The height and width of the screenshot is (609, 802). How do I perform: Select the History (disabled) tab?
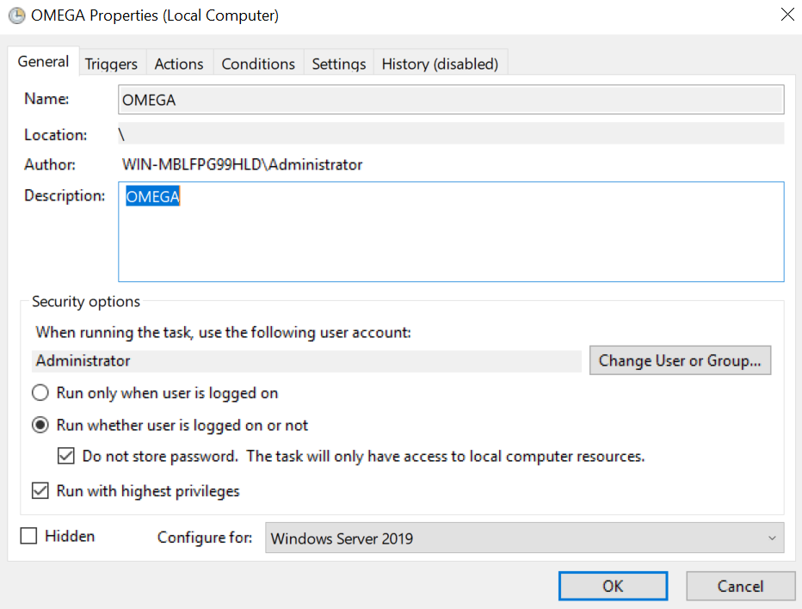pos(440,63)
